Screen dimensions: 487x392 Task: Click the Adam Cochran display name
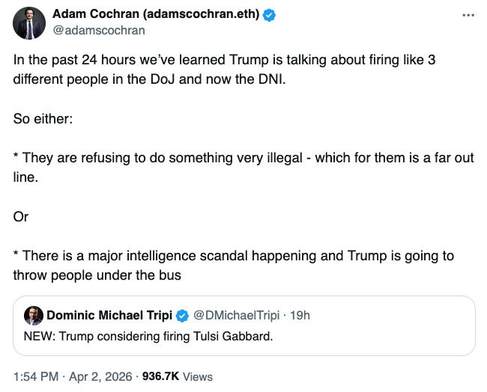156,15
